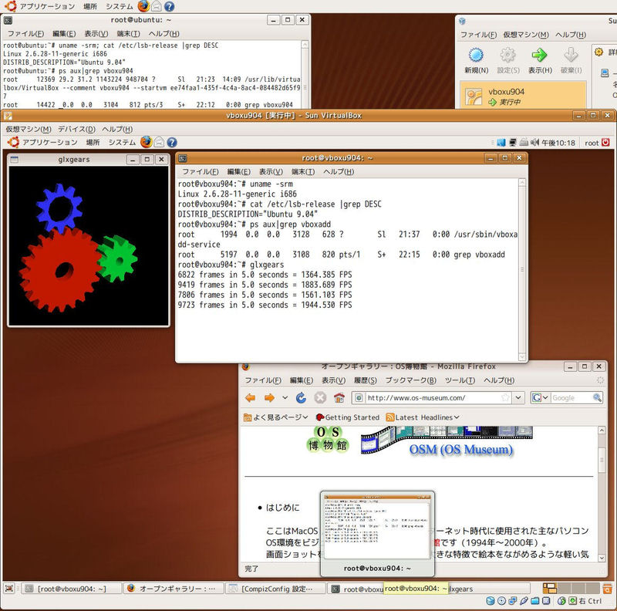Click the search magnifier icon in Firefox
This screenshot has width=617, height=611.
tap(597, 397)
